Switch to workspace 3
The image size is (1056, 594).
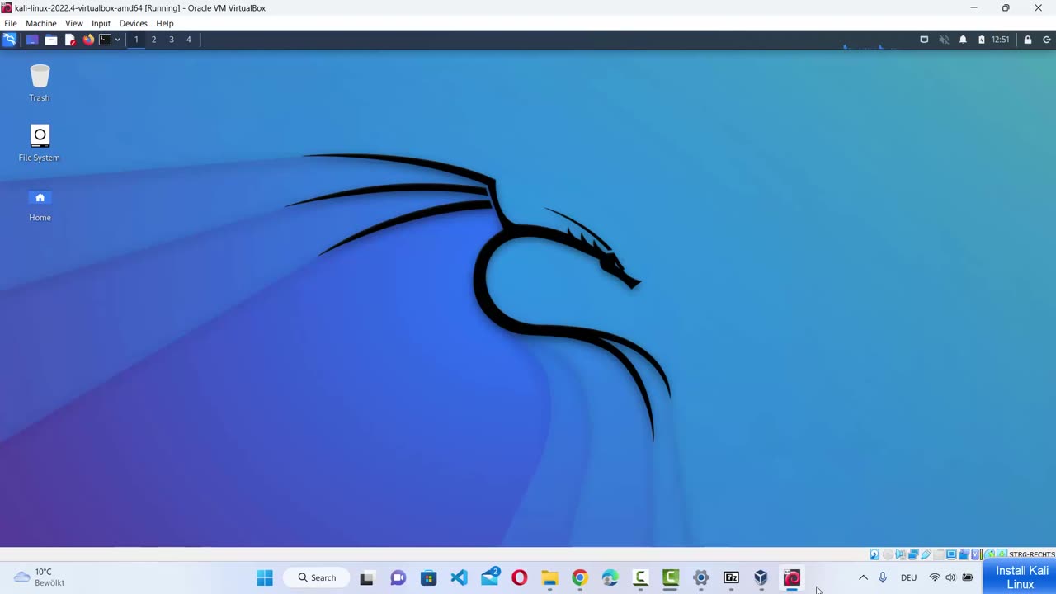click(172, 40)
